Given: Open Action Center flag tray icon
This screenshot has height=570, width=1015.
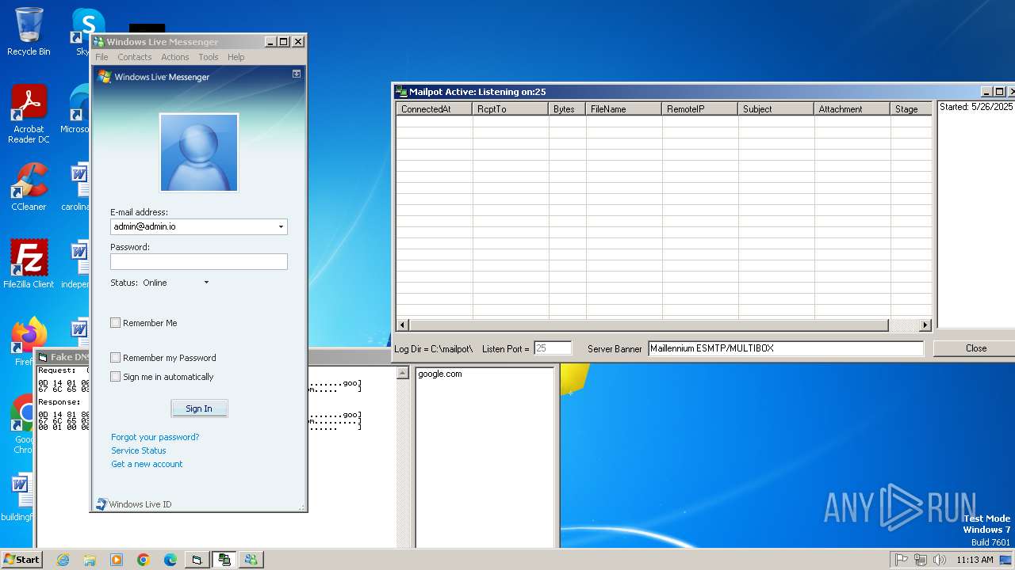Looking at the screenshot, I should (x=901, y=560).
